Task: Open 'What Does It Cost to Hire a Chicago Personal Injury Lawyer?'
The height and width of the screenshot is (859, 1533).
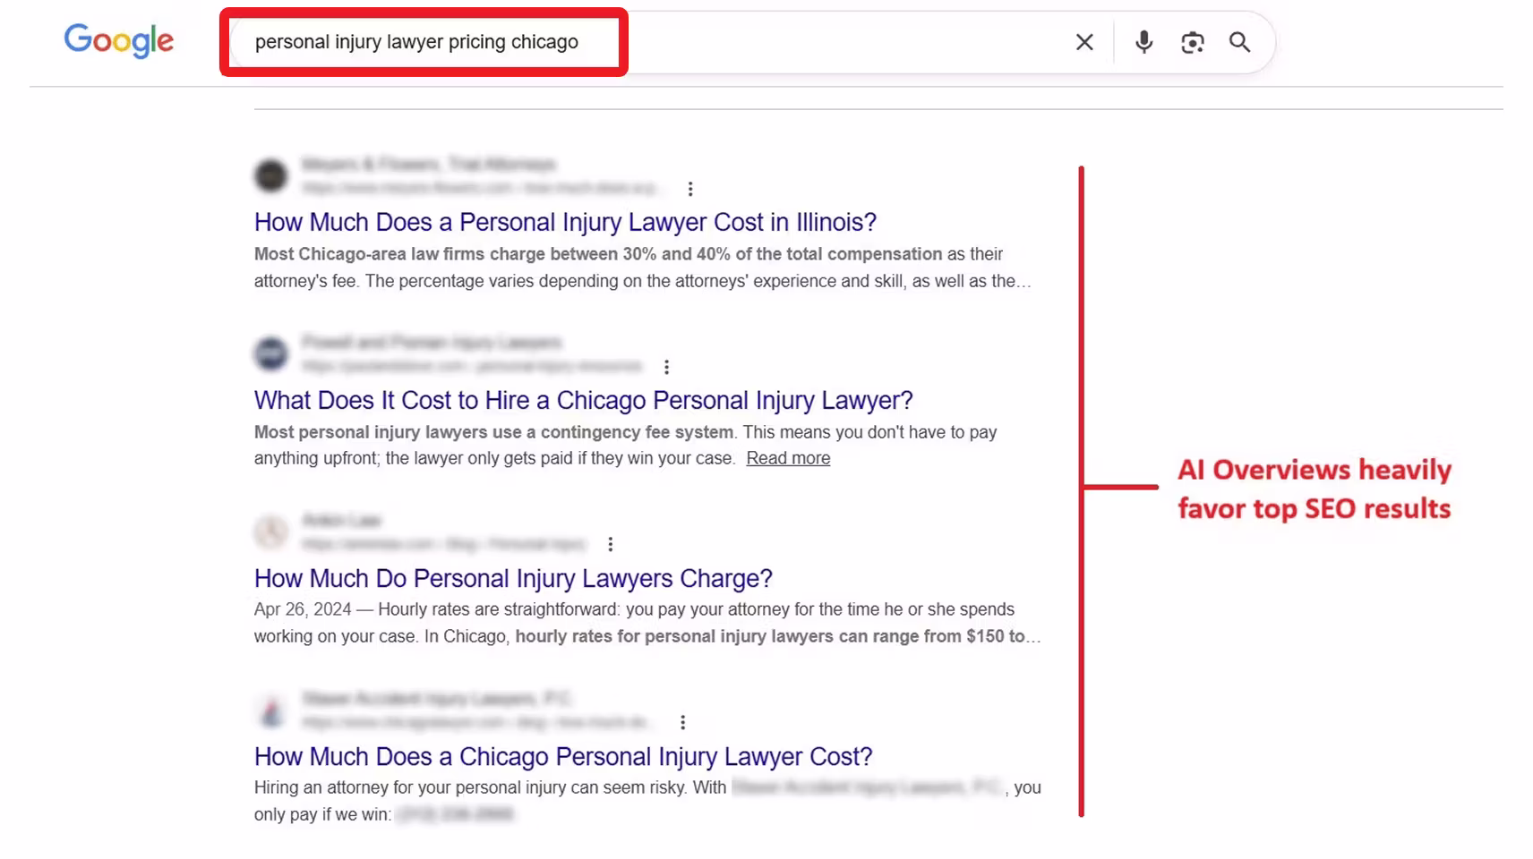Action: (x=583, y=400)
